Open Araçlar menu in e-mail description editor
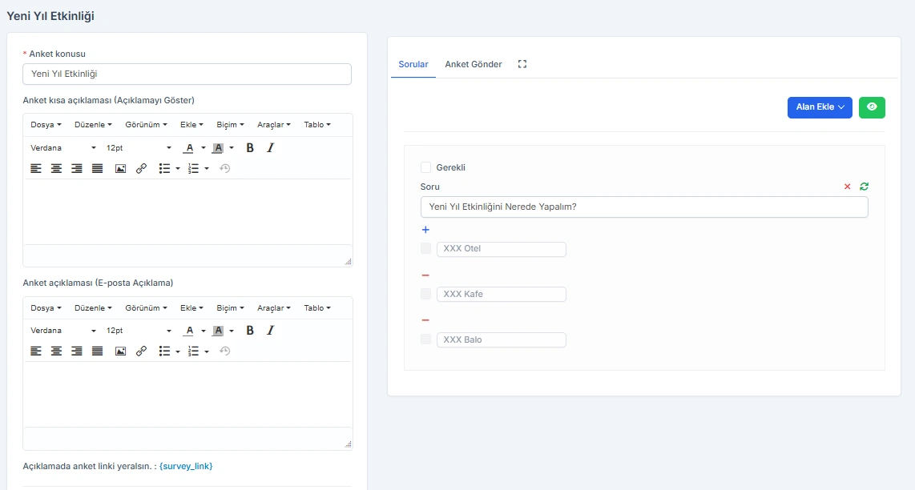 274,308
